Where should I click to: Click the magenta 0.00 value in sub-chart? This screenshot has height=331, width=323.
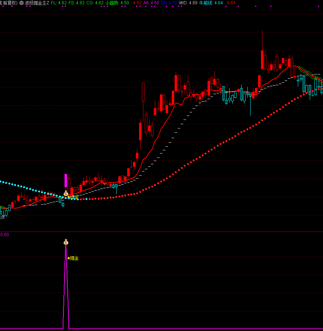[5, 235]
